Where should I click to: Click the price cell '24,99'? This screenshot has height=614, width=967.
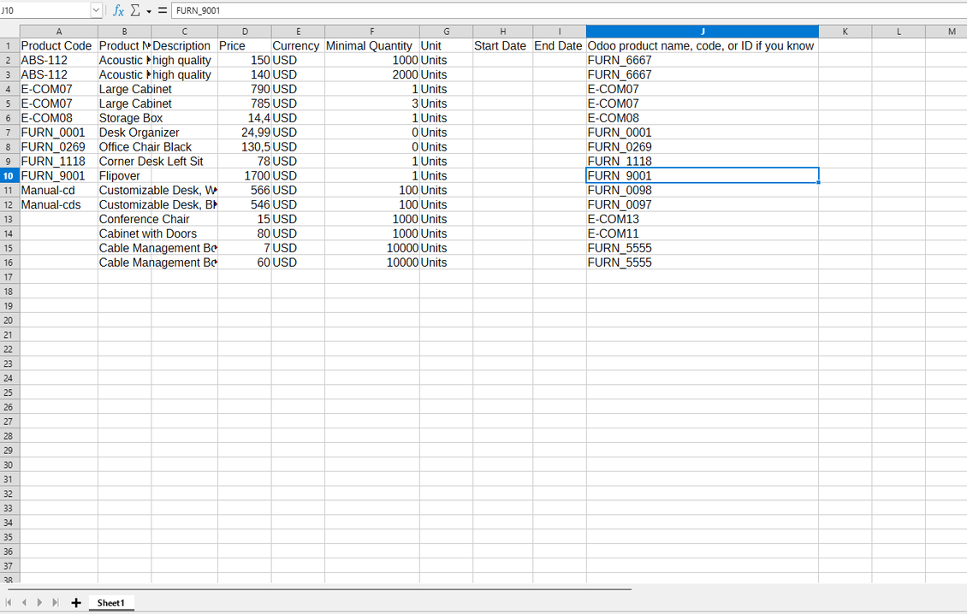pyautogui.click(x=244, y=133)
